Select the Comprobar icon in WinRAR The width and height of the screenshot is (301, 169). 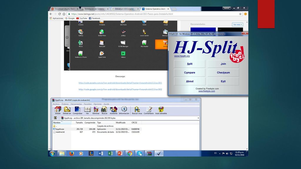click(77, 110)
